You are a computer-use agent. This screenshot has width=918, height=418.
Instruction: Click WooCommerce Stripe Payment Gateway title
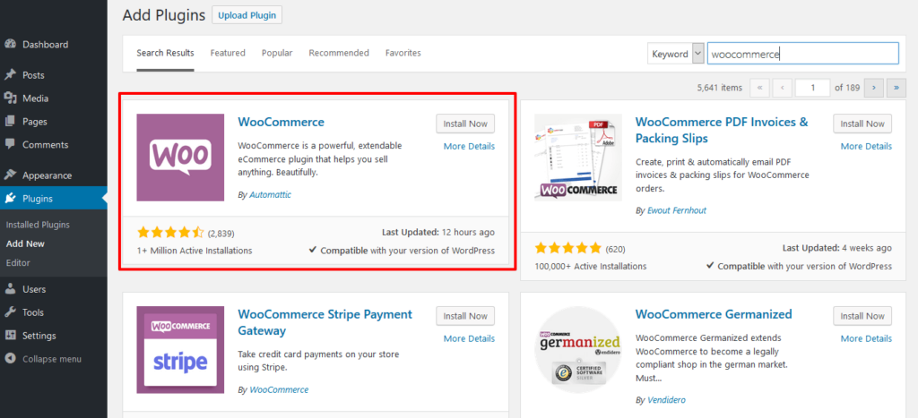[x=325, y=323]
